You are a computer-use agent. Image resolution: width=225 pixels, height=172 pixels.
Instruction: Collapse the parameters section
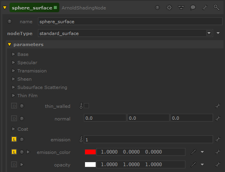(9, 44)
